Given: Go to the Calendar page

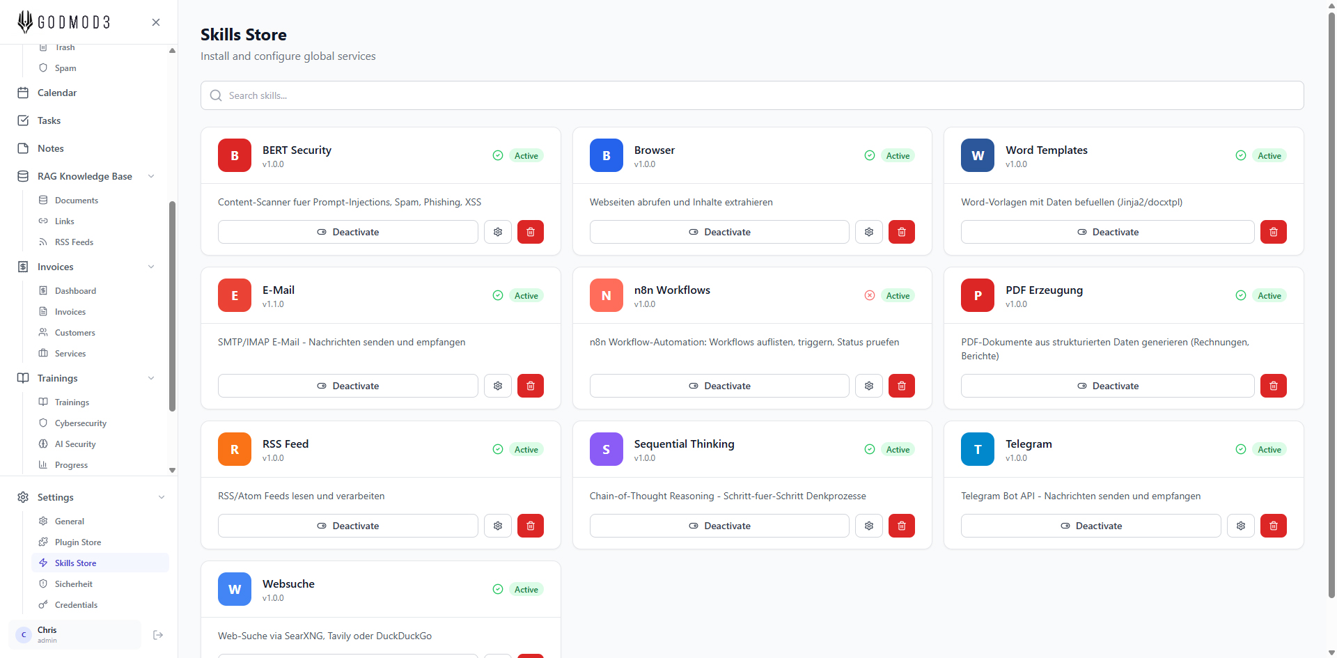Looking at the screenshot, I should [x=57, y=93].
